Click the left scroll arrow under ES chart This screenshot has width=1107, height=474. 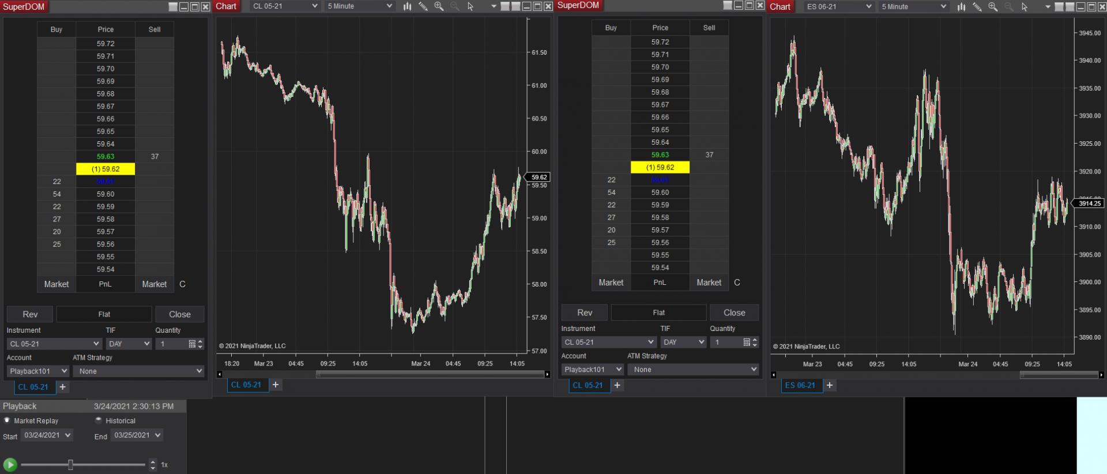pyautogui.click(x=773, y=375)
